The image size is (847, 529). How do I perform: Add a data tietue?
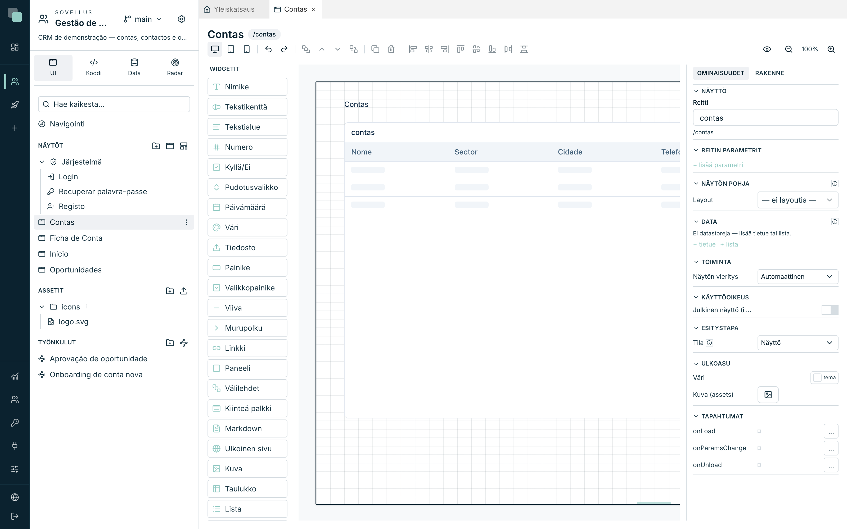click(x=704, y=245)
